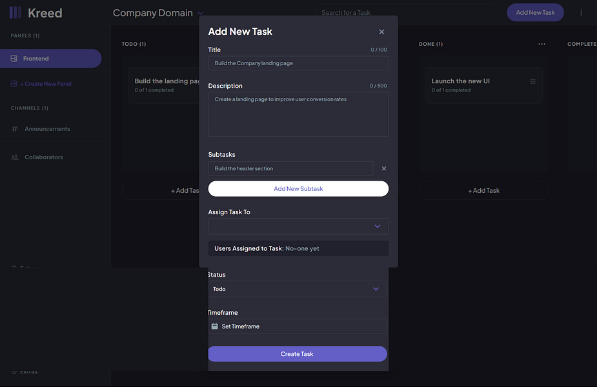
Task: Click the task Title input field
Action: pos(298,63)
